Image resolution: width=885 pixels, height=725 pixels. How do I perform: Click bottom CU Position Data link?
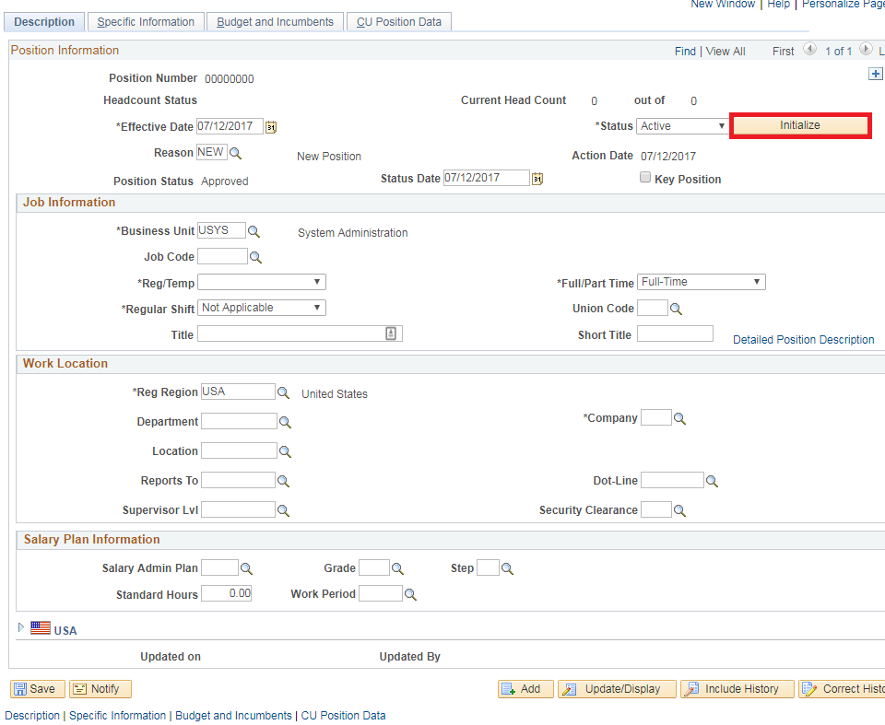click(343, 716)
